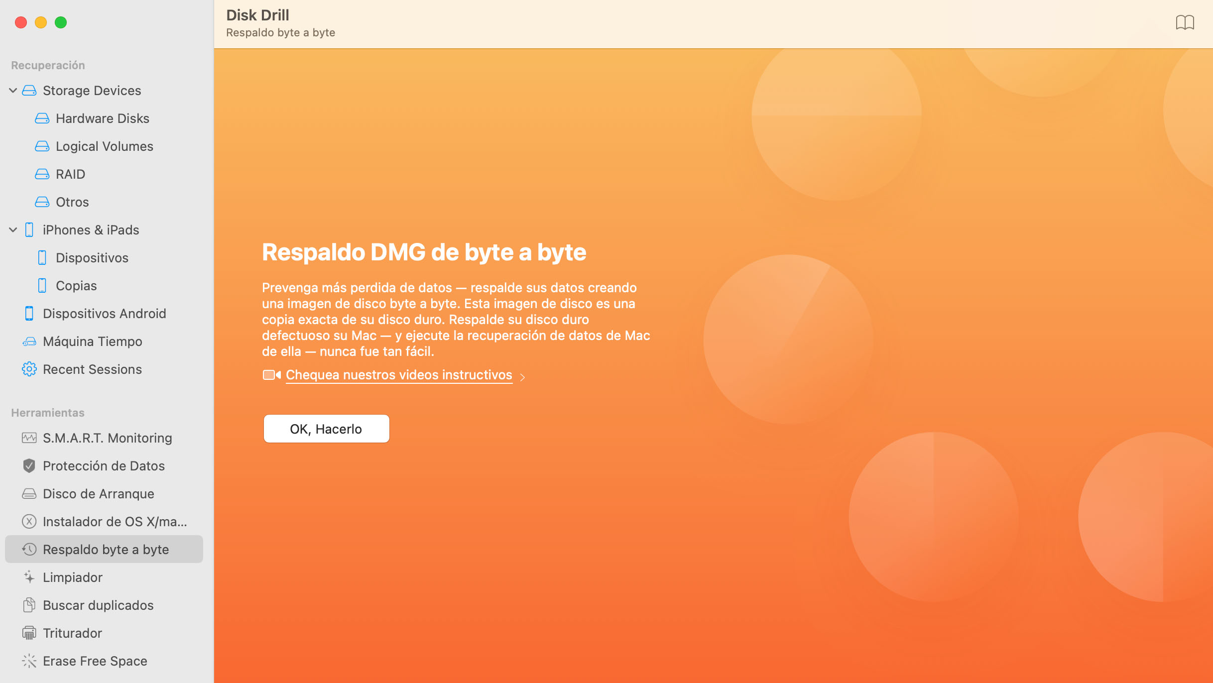Screen dimensions: 1213x683
Task: Open the help book icon
Action: [1184, 22]
